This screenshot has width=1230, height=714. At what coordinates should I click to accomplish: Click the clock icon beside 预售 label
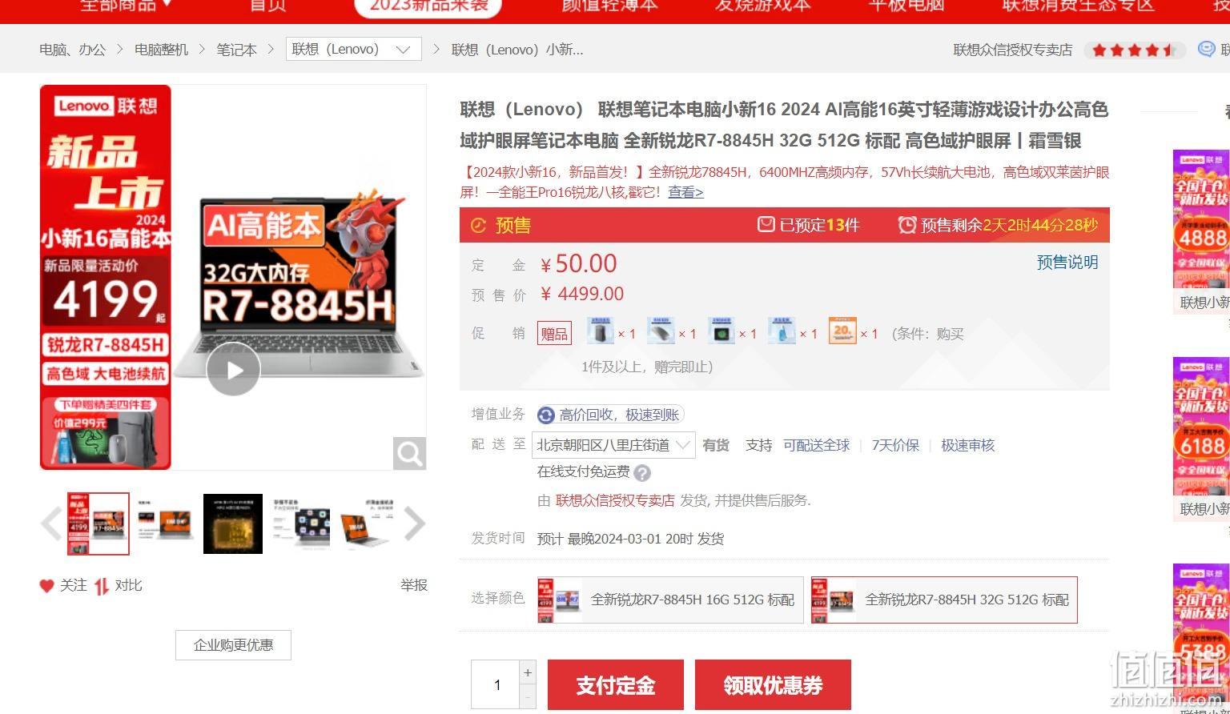478,226
